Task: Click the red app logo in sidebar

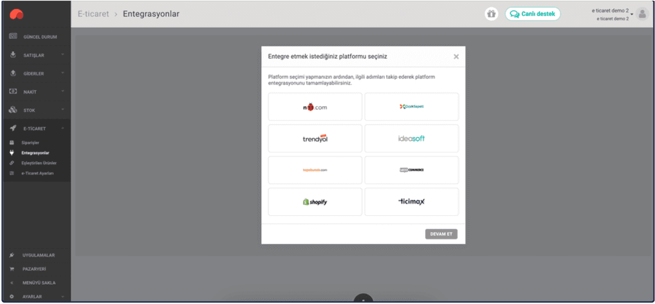Action: (x=16, y=14)
